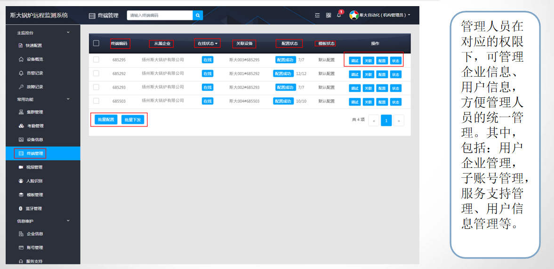The height and width of the screenshot is (269, 554).
Task: Open 视频管理 camera icon in sidebar
Action: [21, 167]
